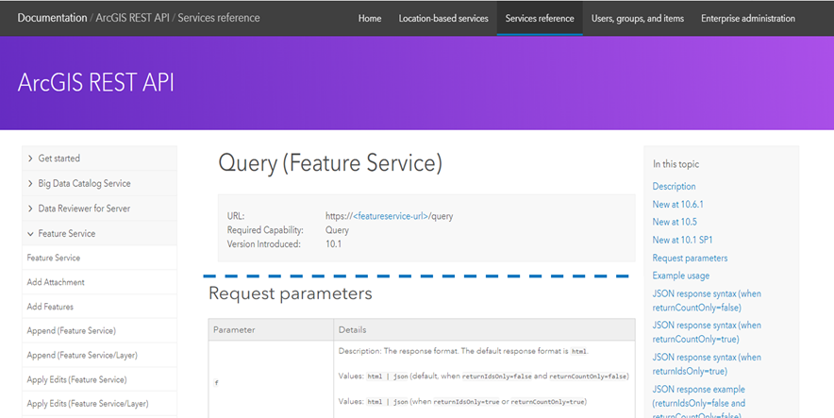Open Location-based services nav tab
The width and height of the screenshot is (834, 418).
tap(443, 18)
